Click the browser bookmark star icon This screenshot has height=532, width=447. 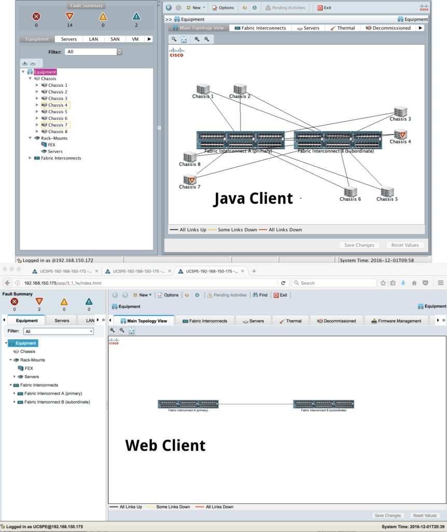pos(383,283)
